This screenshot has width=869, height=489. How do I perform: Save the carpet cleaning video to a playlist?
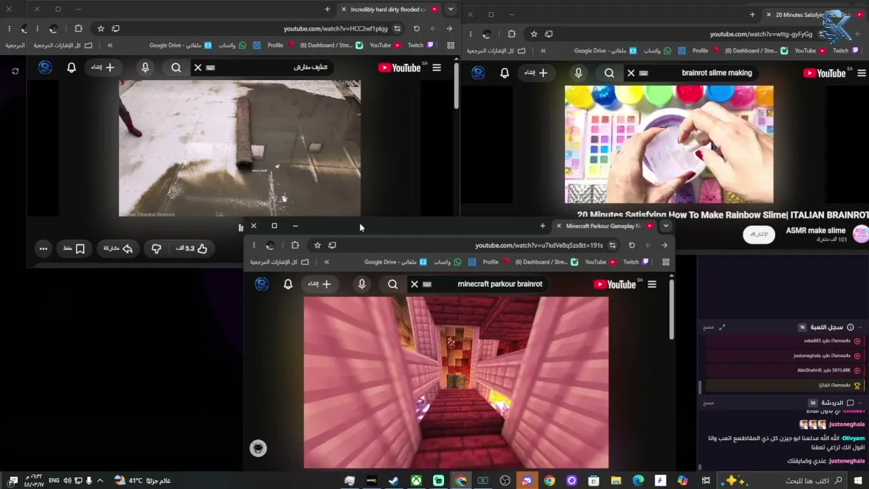click(74, 249)
